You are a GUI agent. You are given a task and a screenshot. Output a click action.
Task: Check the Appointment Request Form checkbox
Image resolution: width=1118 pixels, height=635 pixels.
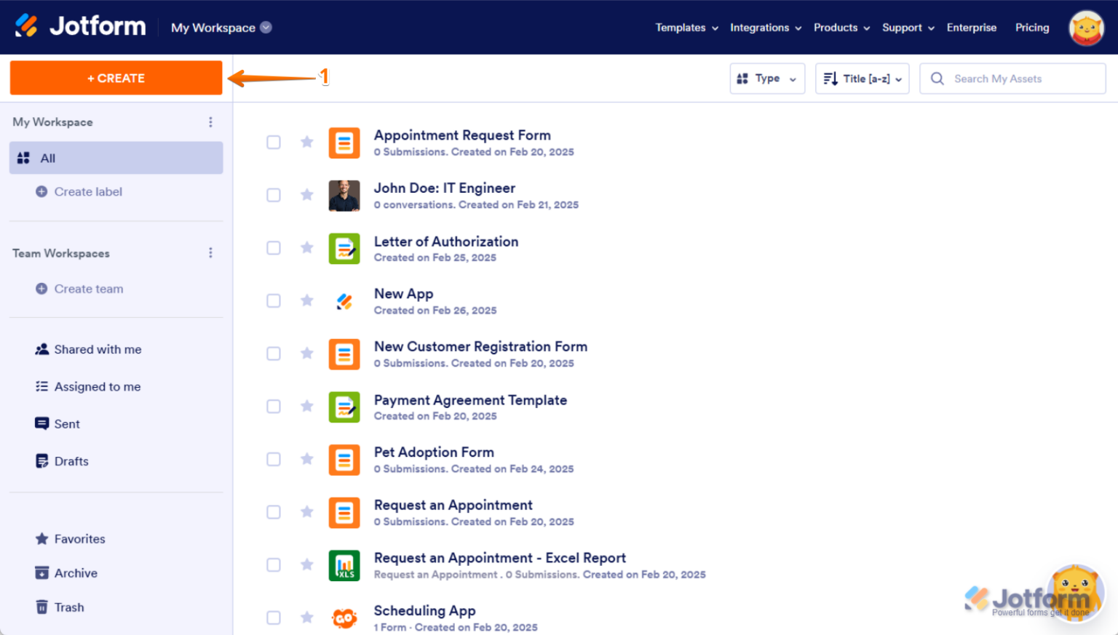(x=274, y=143)
